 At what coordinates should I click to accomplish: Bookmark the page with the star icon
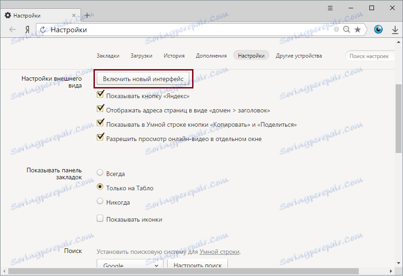(x=358, y=29)
